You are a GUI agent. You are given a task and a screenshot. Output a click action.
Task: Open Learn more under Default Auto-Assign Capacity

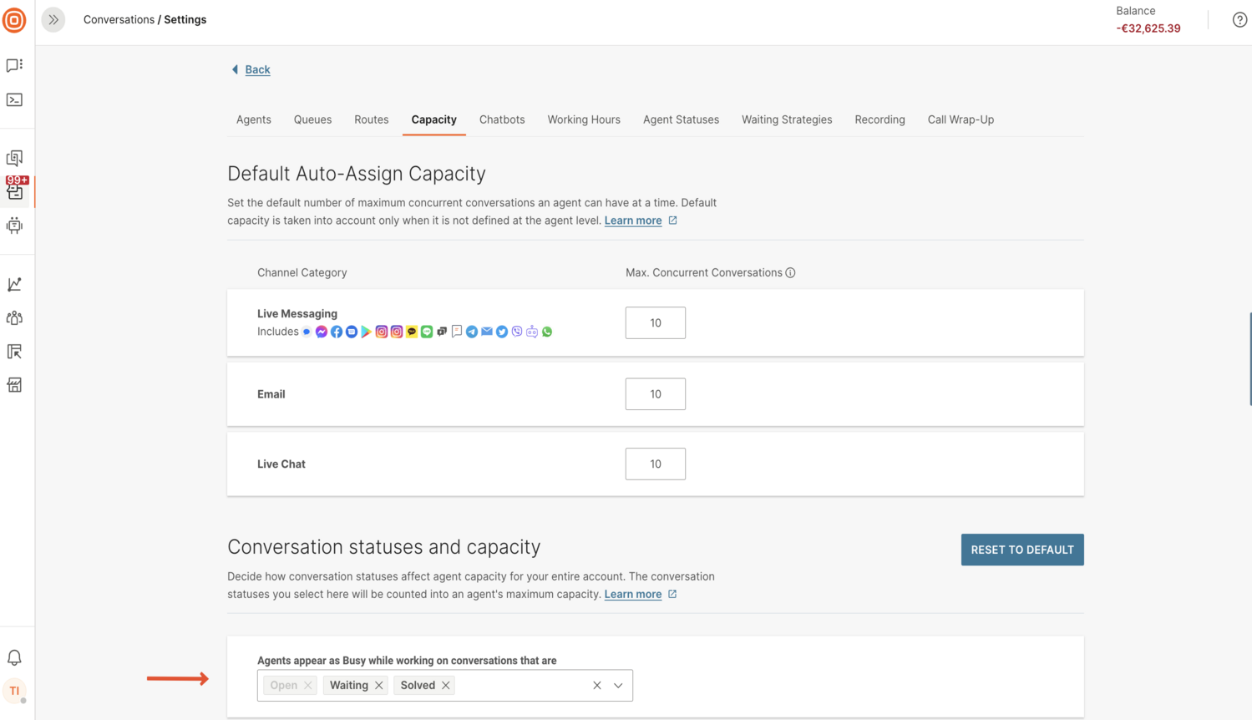pyautogui.click(x=633, y=221)
